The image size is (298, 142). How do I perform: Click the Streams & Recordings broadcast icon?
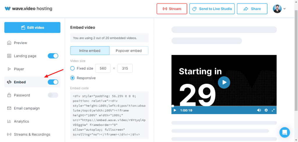point(9,134)
